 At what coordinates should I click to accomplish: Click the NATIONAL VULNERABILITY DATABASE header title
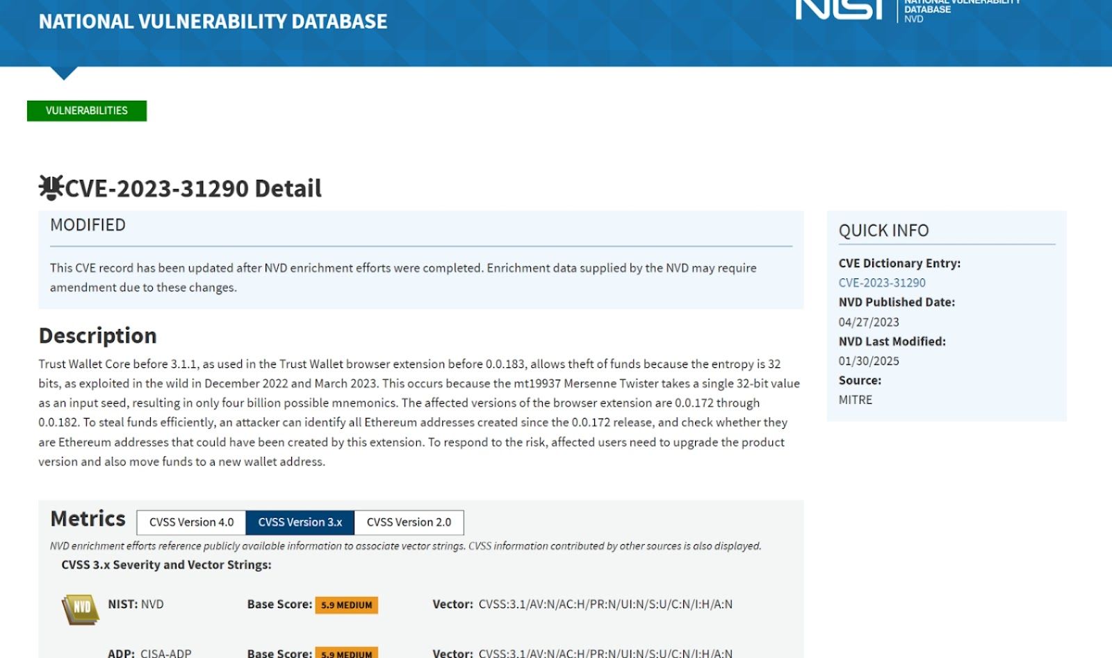tap(213, 22)
